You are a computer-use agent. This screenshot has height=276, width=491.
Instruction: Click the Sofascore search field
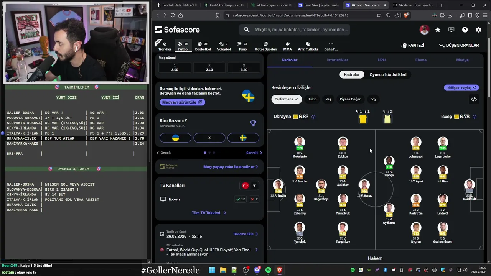coord(295,30)
